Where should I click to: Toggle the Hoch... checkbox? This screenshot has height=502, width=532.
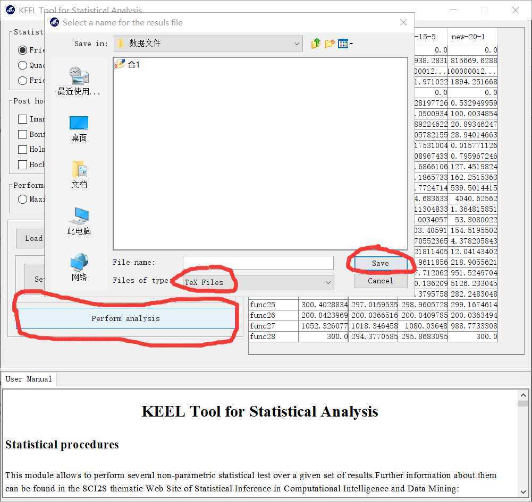pos(22,165)
